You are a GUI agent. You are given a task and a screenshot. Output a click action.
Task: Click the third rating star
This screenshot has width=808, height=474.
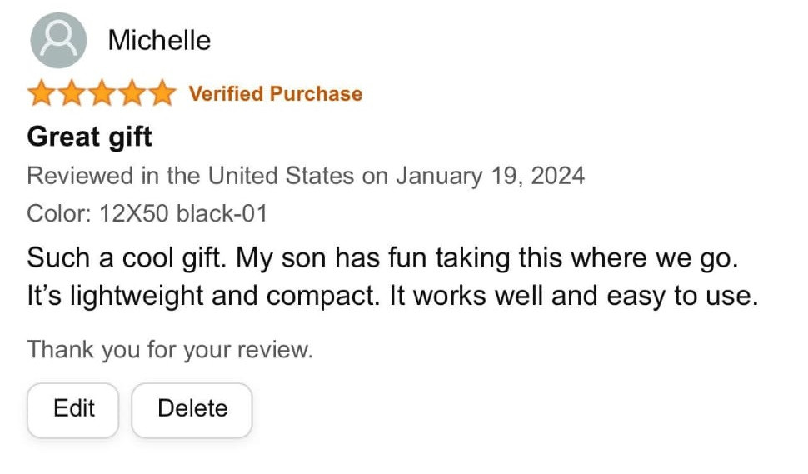(102, 93)
